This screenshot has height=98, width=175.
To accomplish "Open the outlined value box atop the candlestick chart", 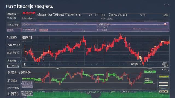I will point(26,38).
